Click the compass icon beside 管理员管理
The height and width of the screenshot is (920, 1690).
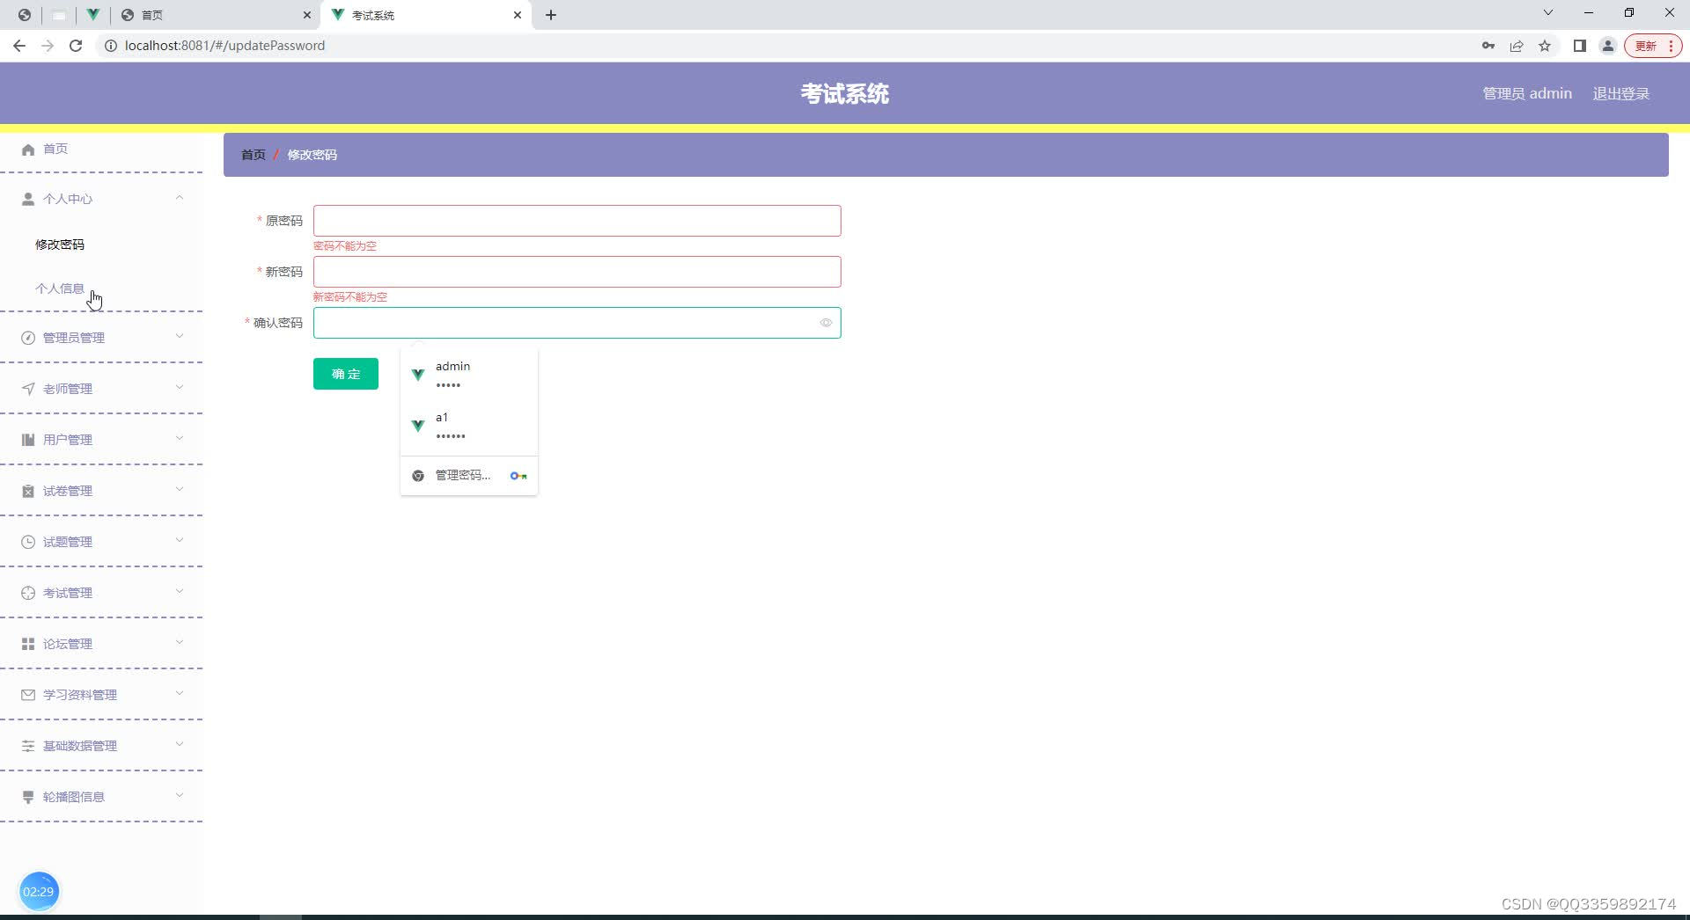pyautogui.click(x=28, y=339)
